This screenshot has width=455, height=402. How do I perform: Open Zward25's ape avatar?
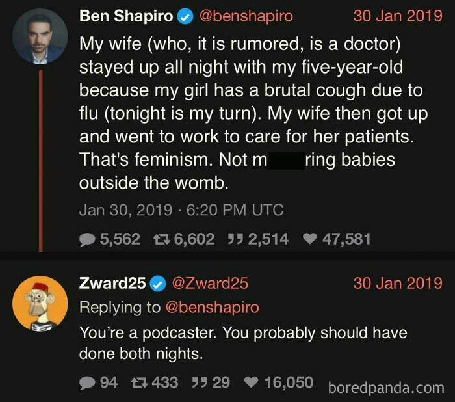coord(40,304)
